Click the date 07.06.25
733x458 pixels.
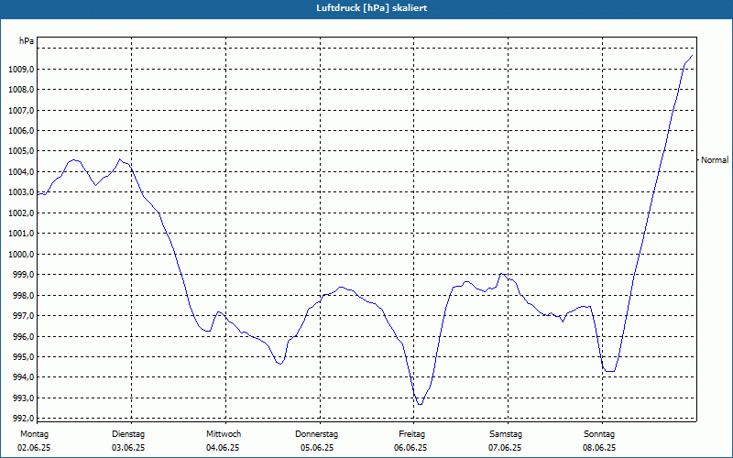[x=505, y=448]
